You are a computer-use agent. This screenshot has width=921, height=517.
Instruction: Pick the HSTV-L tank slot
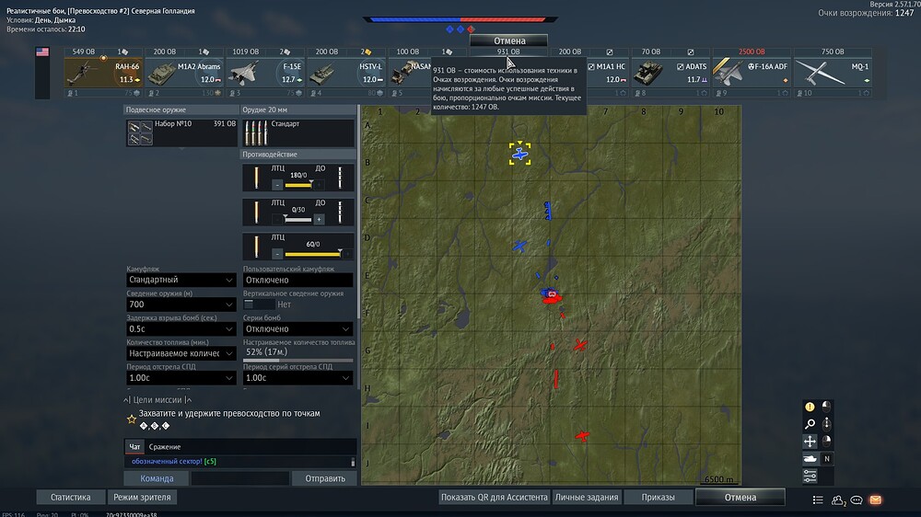[x=346, y=72]
